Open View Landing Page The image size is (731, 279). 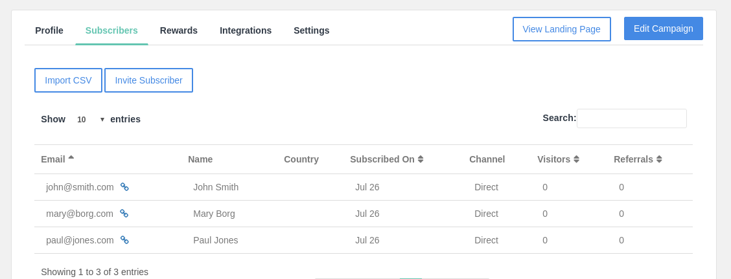(x=562, y=29)
